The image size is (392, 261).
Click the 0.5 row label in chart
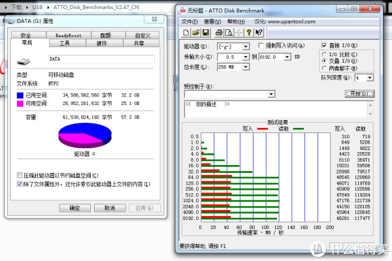pos(195,136)
